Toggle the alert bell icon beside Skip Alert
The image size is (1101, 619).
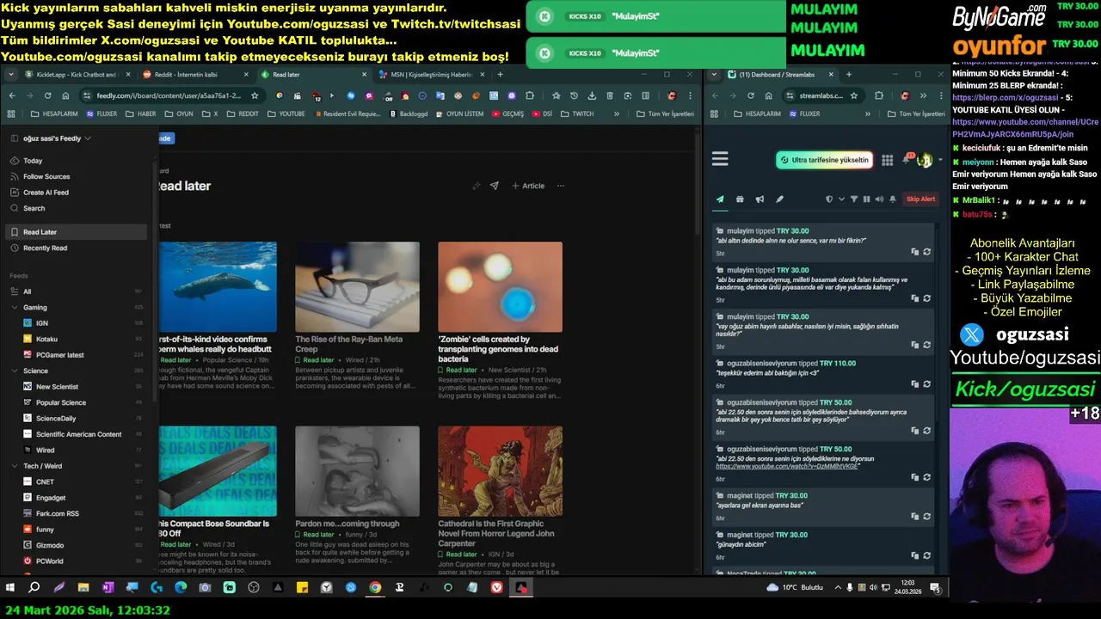[x=893, y=199]
